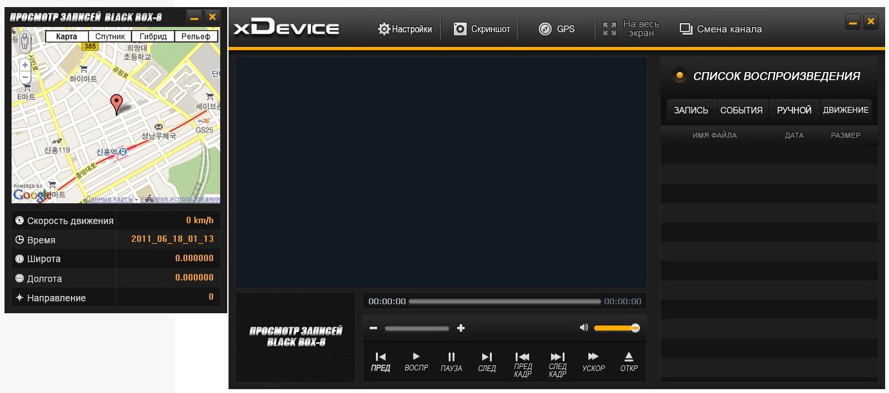Image resolution: width=889 pixels, height=393 pixels.
Task: Click the Street View pegman icon
Action: click(x=25, y=43)
